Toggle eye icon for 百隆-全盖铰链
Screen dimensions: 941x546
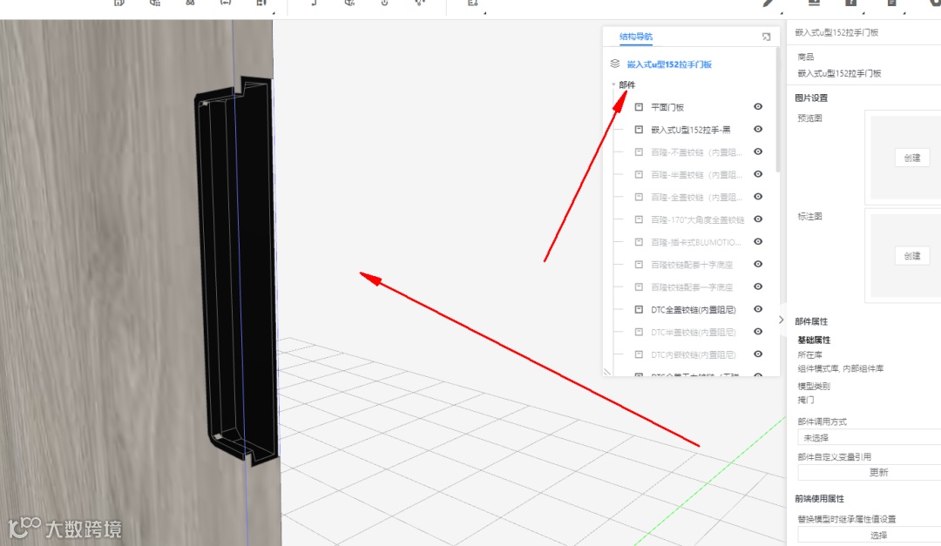(x=758, y=196)
